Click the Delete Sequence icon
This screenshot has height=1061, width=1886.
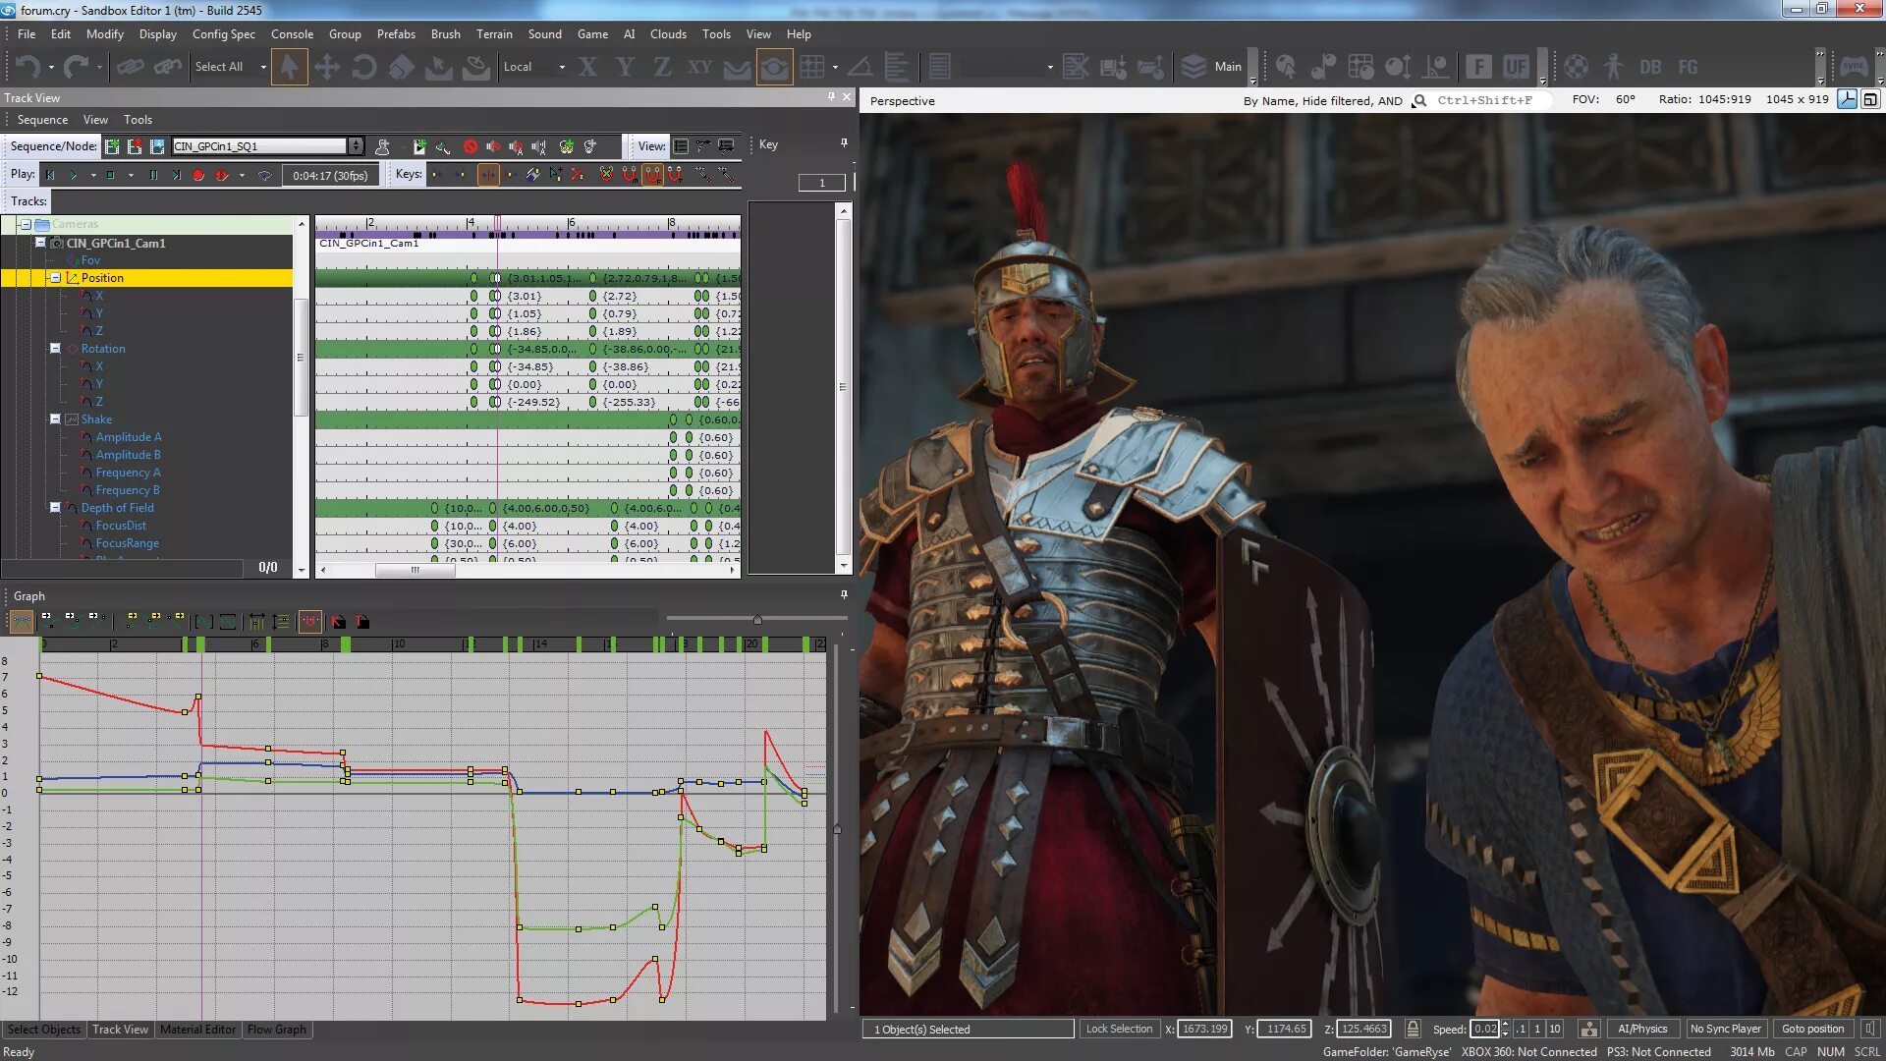pyautogui.click(x=135, y=146)
